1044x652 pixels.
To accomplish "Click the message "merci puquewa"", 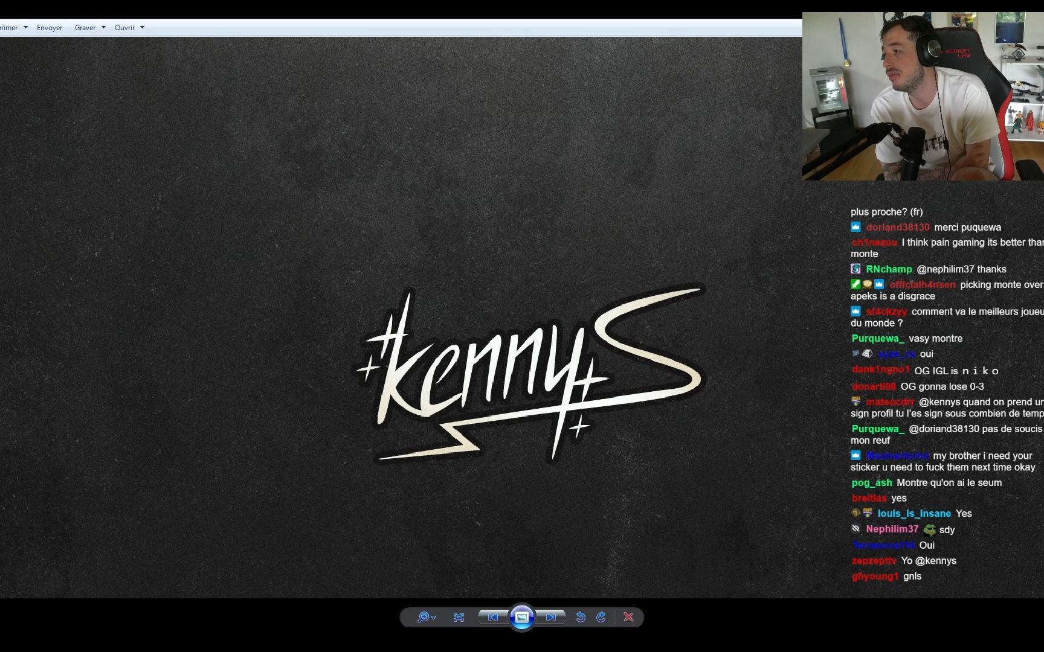I will coord(967,228).
